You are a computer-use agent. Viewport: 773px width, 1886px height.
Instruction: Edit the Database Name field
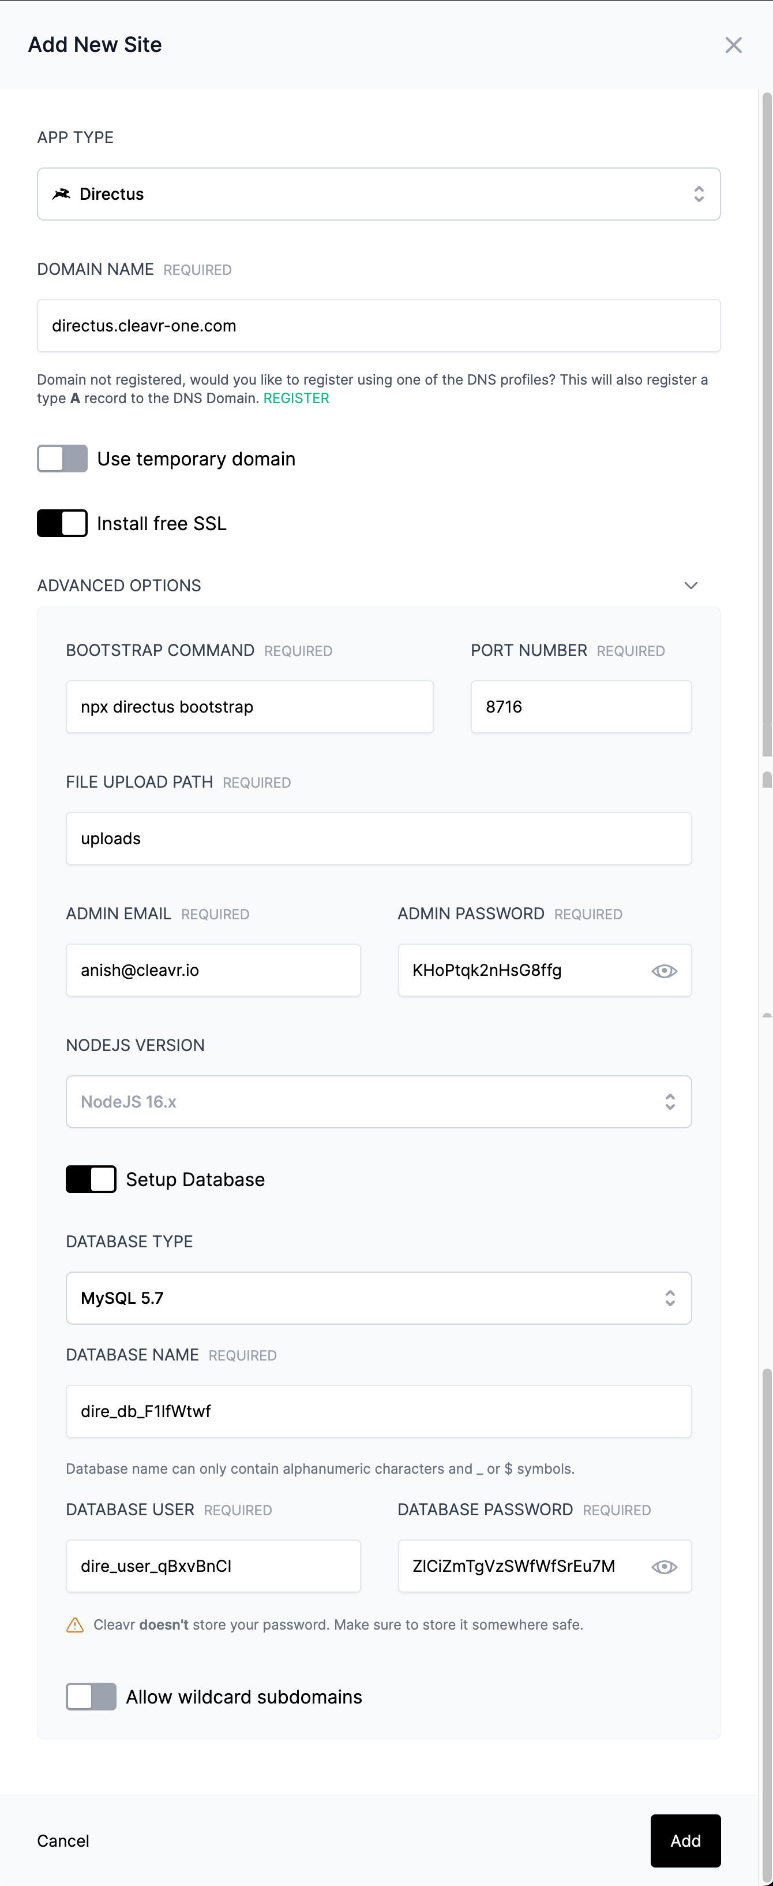(379, 1411)
